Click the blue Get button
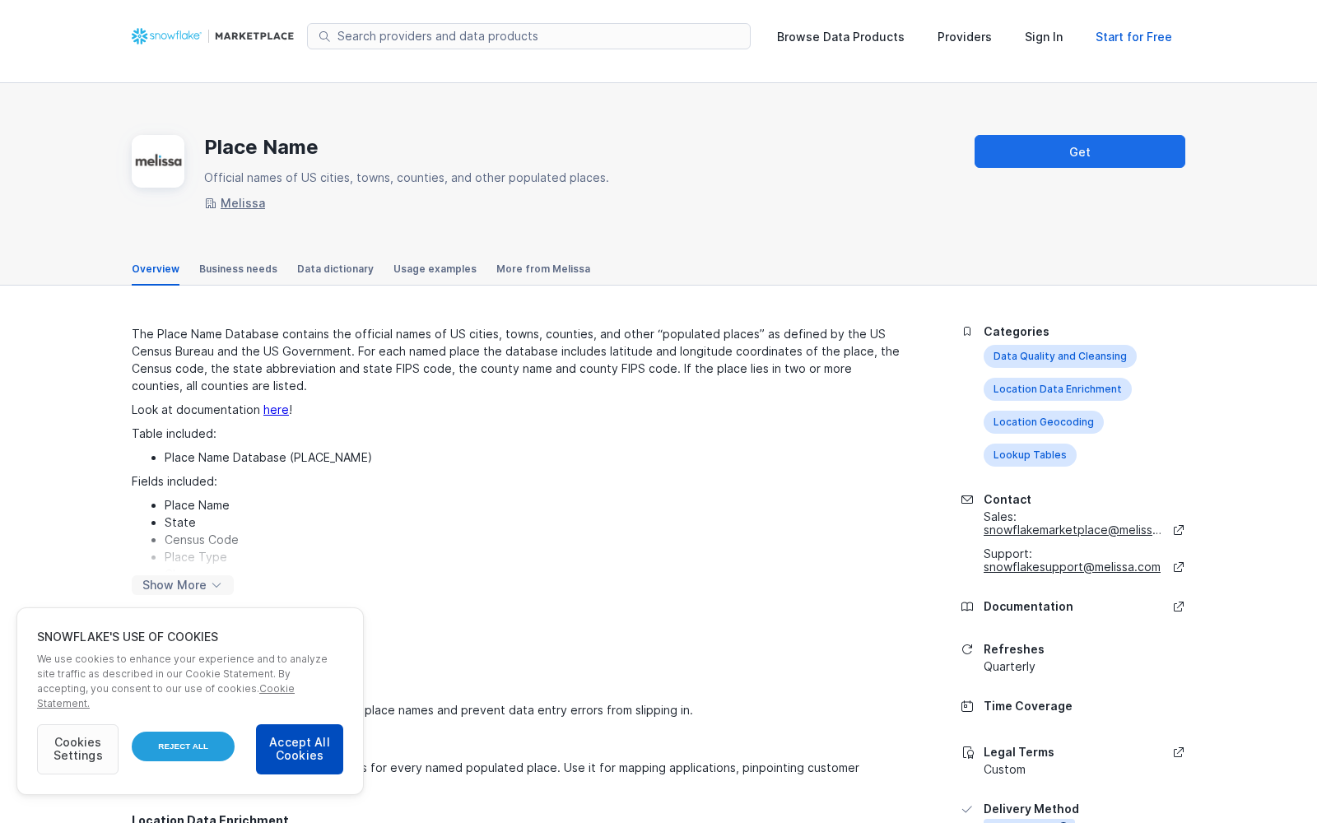The height and width of the screenshot is (823, 1317). (x=1080, y=151)
